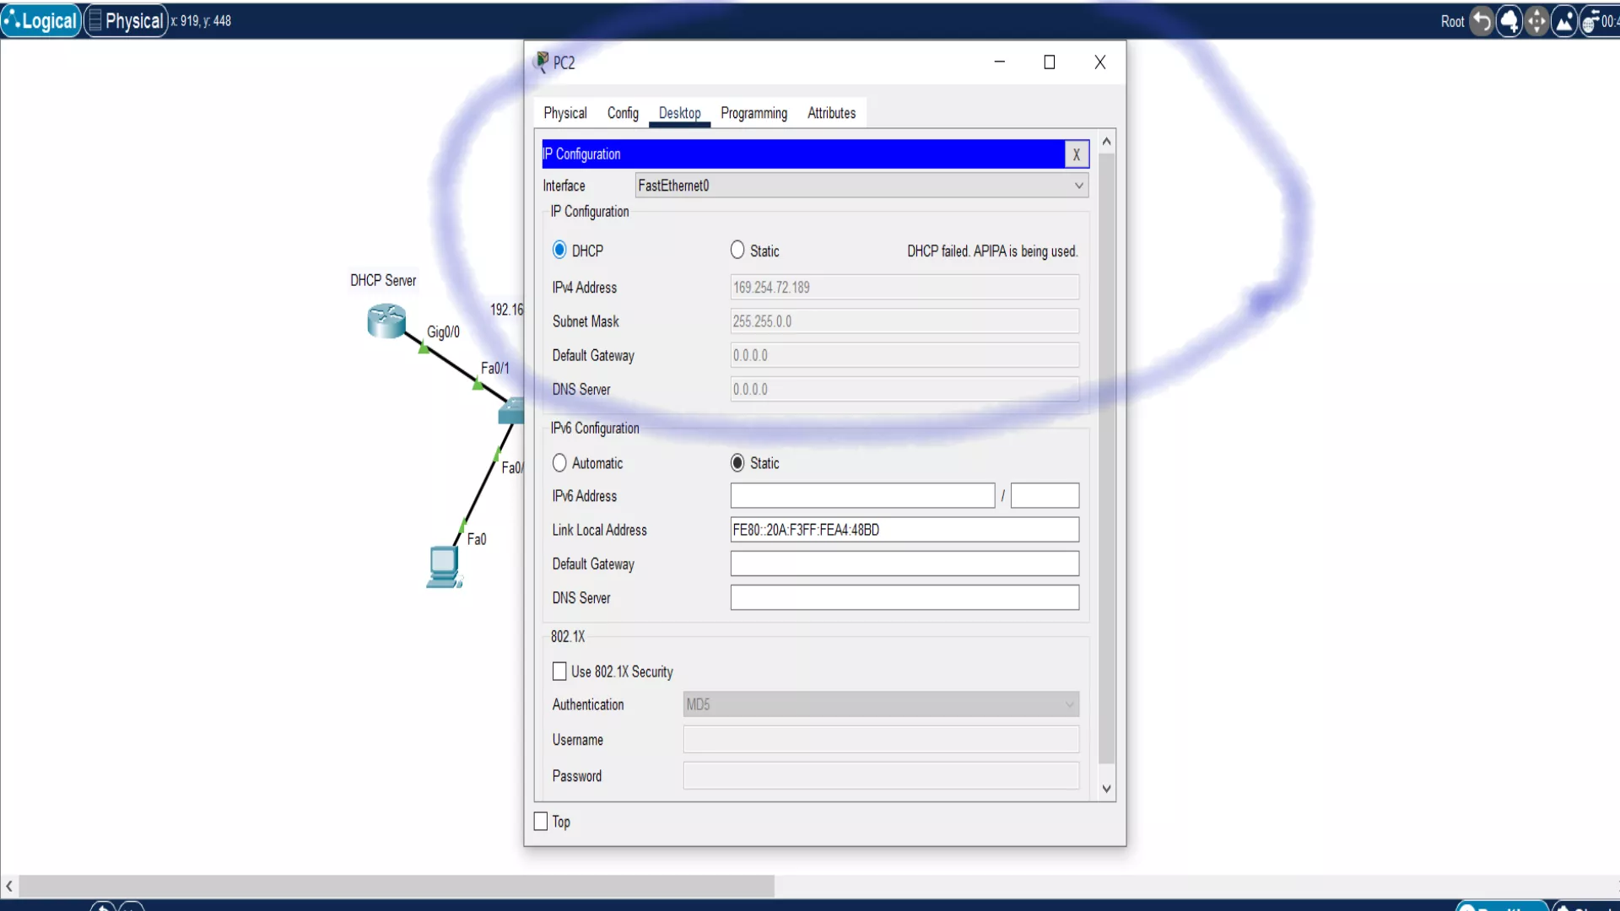1620x911 pixels.
Task: Open the Programming tab
Action: tap(753, 113)
